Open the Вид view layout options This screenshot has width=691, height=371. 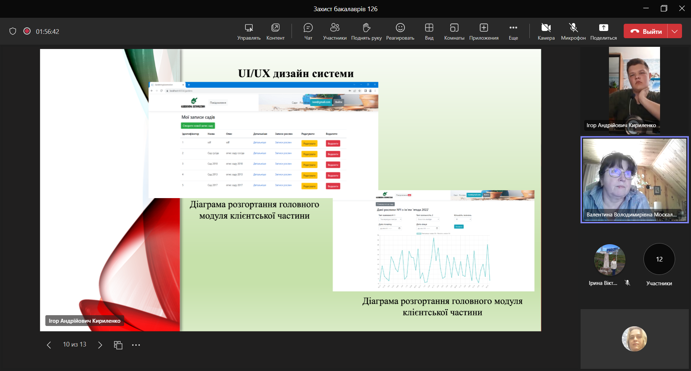tap(429, 32)
